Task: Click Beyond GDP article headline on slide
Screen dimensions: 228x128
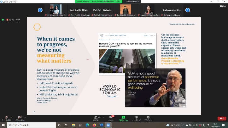Action: 125,45
